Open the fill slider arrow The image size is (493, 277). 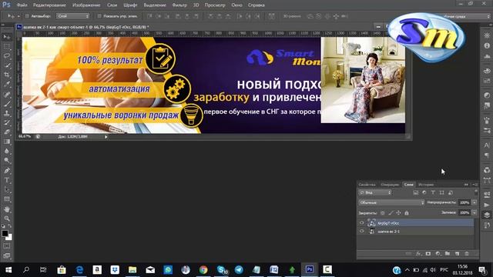475,212
